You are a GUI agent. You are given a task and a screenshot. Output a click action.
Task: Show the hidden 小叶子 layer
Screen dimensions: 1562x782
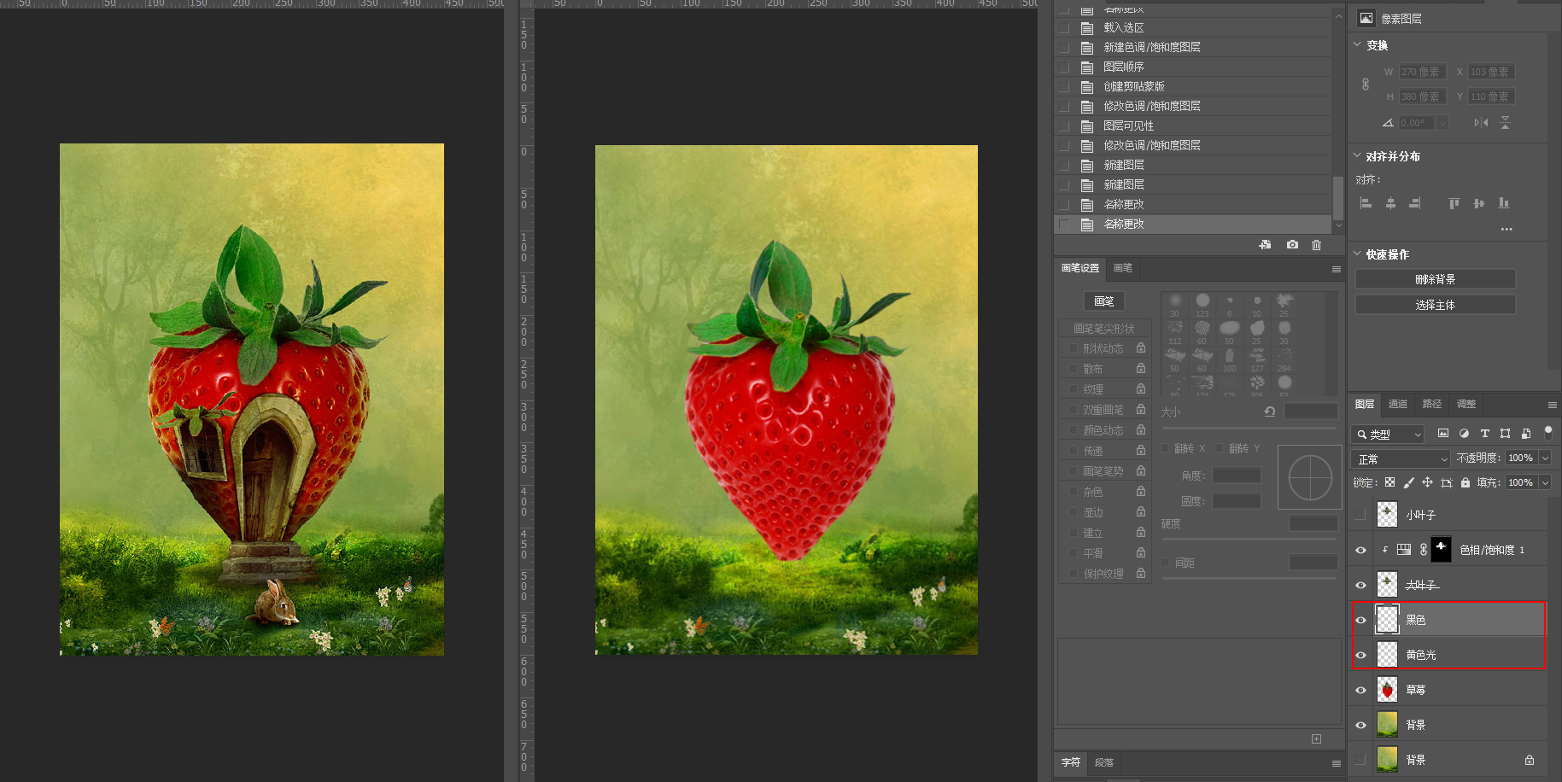(1360, 515)
